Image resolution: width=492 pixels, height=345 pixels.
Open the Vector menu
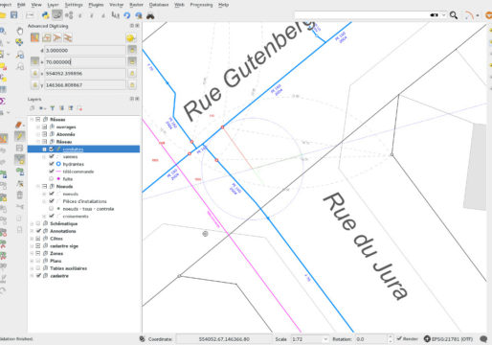[116, 5]
